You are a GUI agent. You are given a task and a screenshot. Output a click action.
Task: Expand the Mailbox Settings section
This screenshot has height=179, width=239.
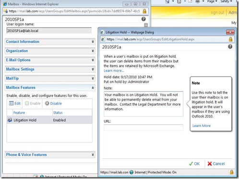click(x=50, y=69)
